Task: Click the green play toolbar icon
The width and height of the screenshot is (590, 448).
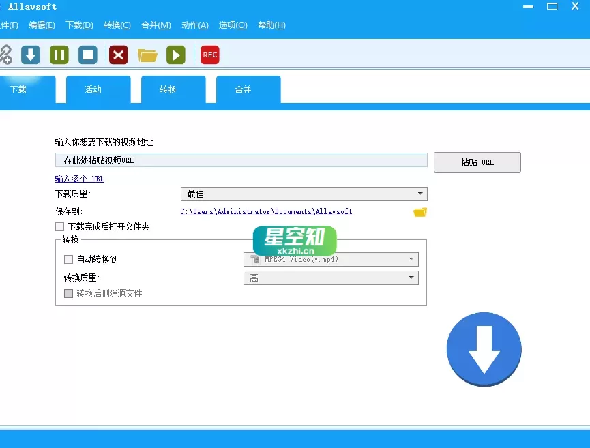Action: [176, 55]
